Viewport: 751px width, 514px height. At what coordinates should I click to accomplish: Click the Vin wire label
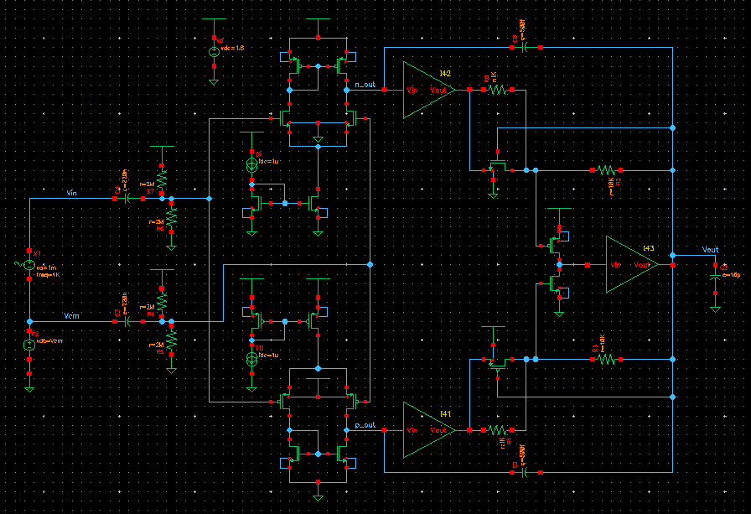[x=72, y=194]
